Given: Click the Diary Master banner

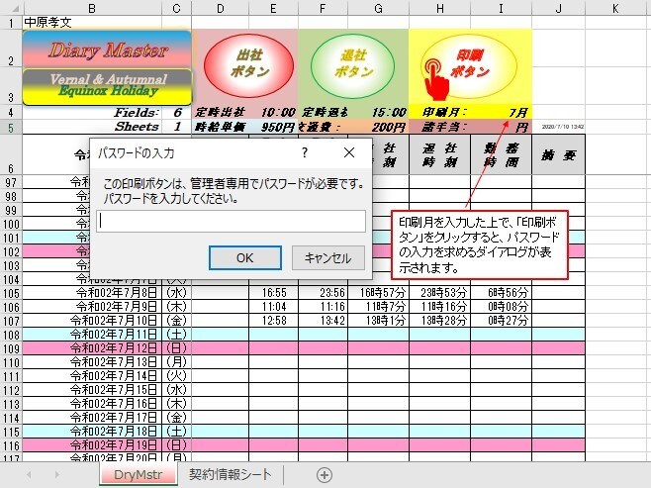Looking at the screenshot, I should pos(107,49).
